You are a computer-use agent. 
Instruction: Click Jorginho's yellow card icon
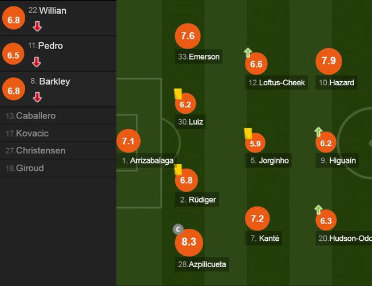[x=248, y=133]
